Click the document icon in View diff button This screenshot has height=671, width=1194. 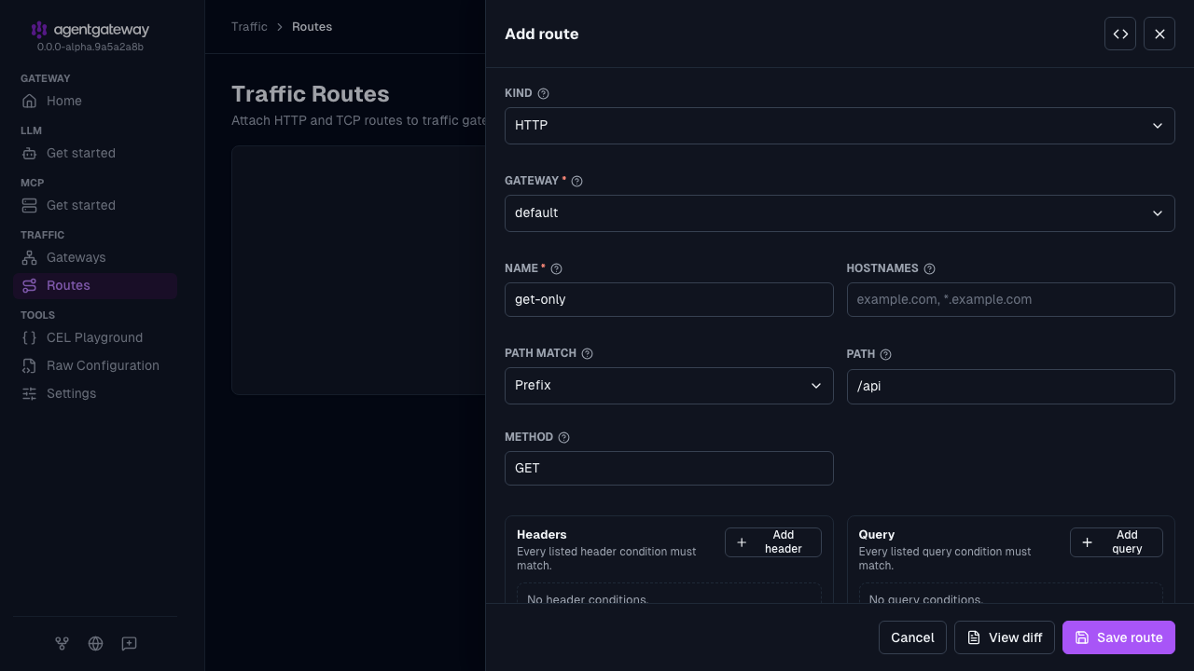tap(974, 637)
